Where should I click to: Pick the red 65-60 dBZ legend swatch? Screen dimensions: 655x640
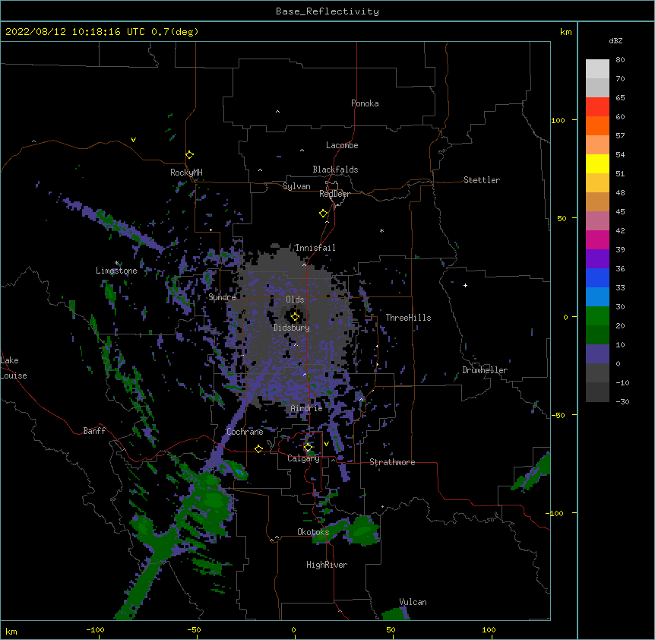(597, 107)
